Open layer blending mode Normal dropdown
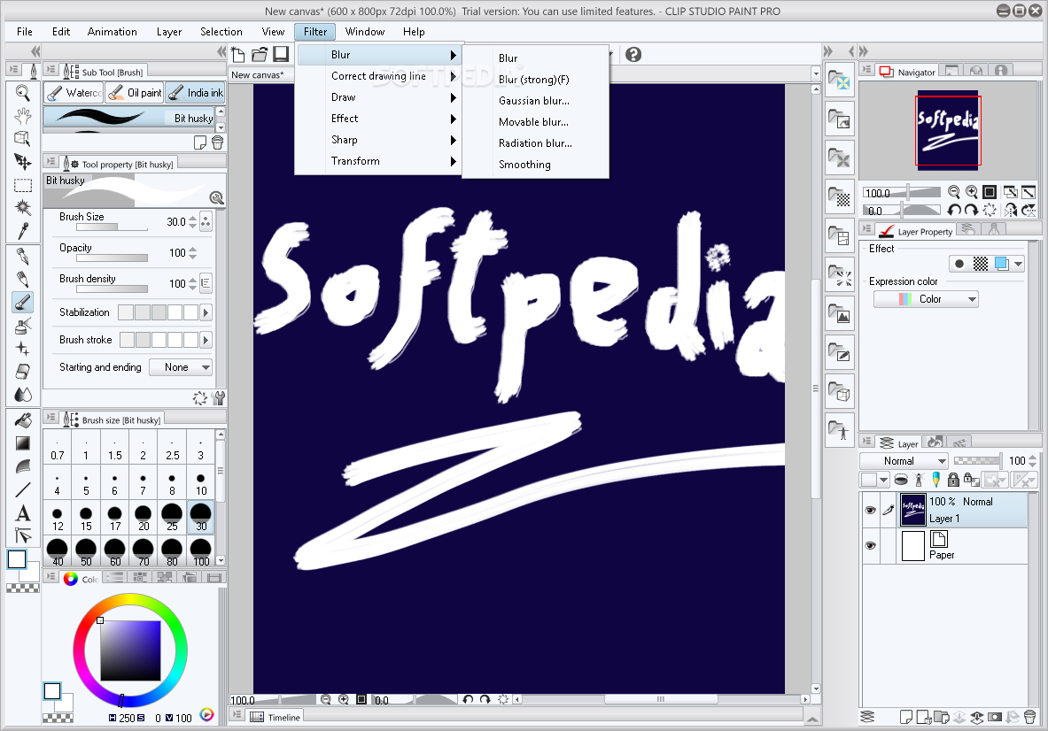The width and height of the screenshot is (1048, 731). pos(904,460)
